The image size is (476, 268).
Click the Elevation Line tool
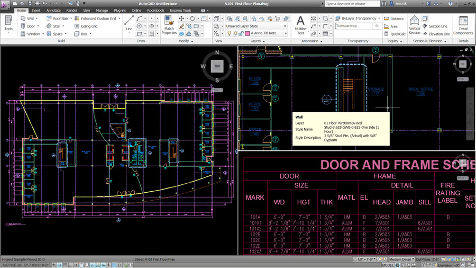[436, 34]
